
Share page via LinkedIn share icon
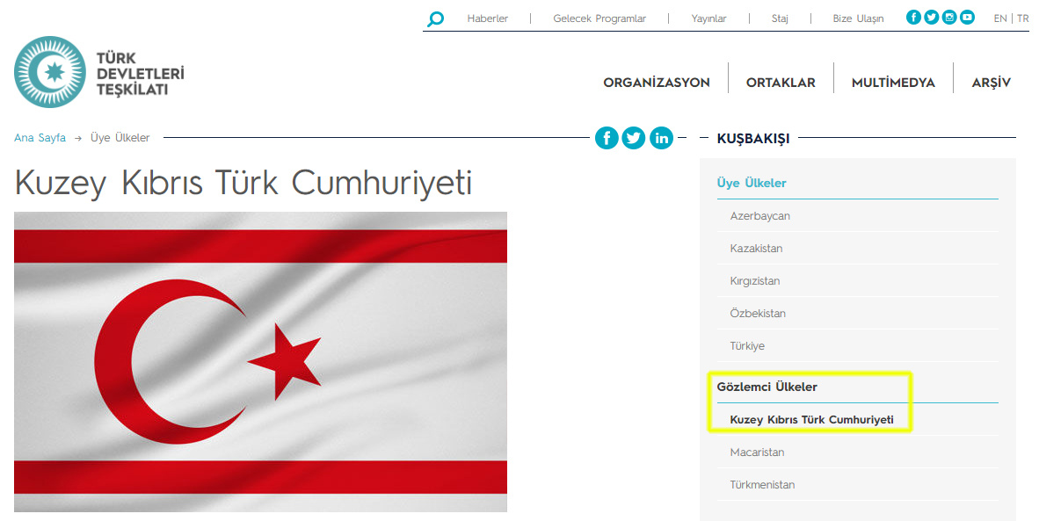(661, 138)
